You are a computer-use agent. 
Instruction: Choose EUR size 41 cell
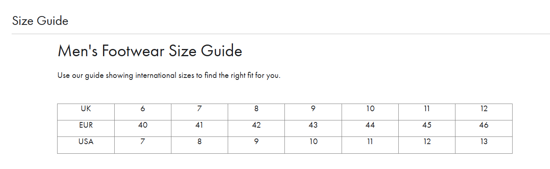tap(200, 128)
